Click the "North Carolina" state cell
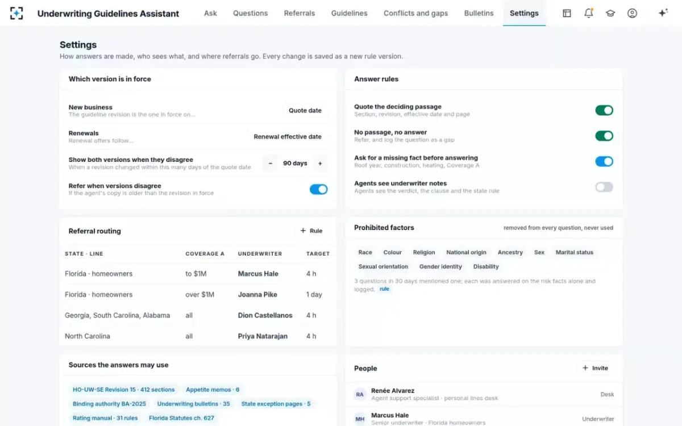This screenshot has width=682, height=426. (x=88, y=336)
